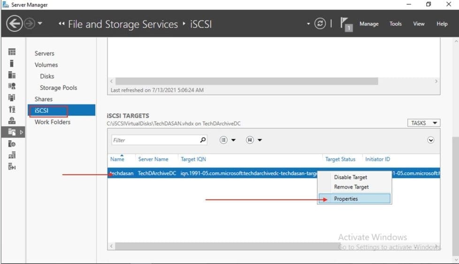Open the saved queries dropdown
Screen dimensions: 459x264
(x=254, y=140)
